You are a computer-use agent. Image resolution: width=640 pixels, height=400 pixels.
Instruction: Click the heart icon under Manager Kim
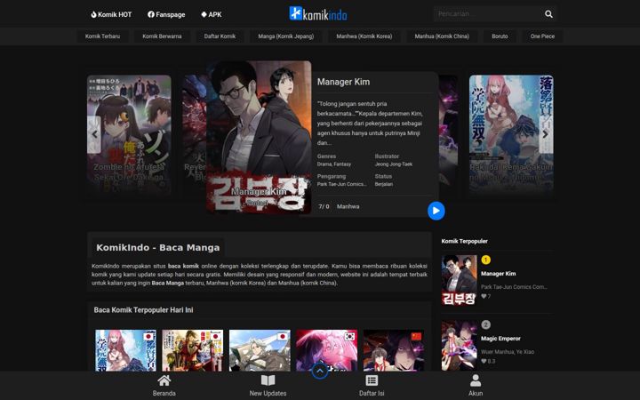[x=484, y=296]
